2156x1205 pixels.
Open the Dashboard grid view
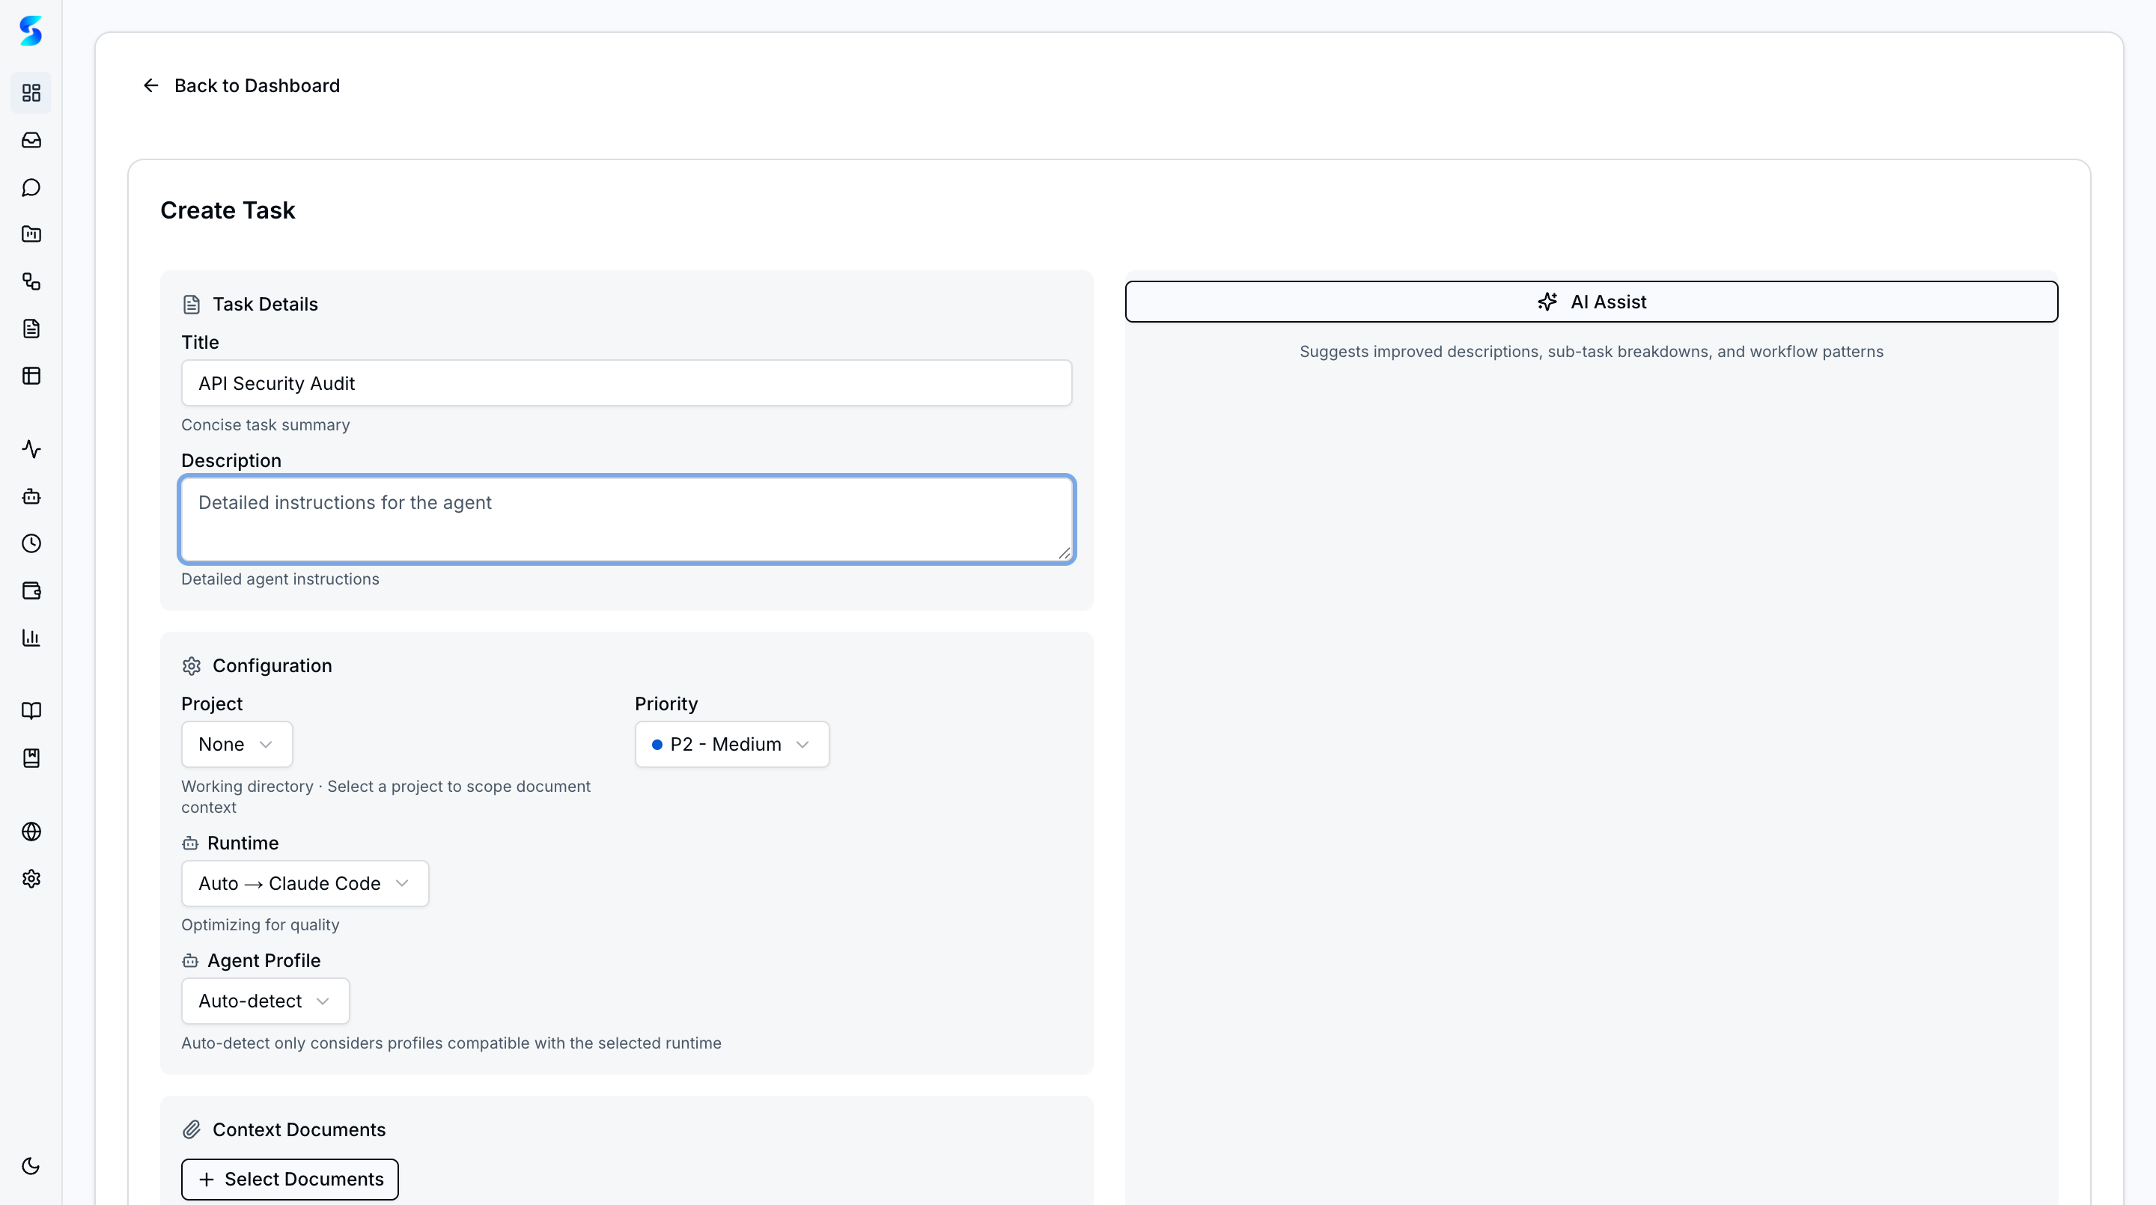click(31, 93)
